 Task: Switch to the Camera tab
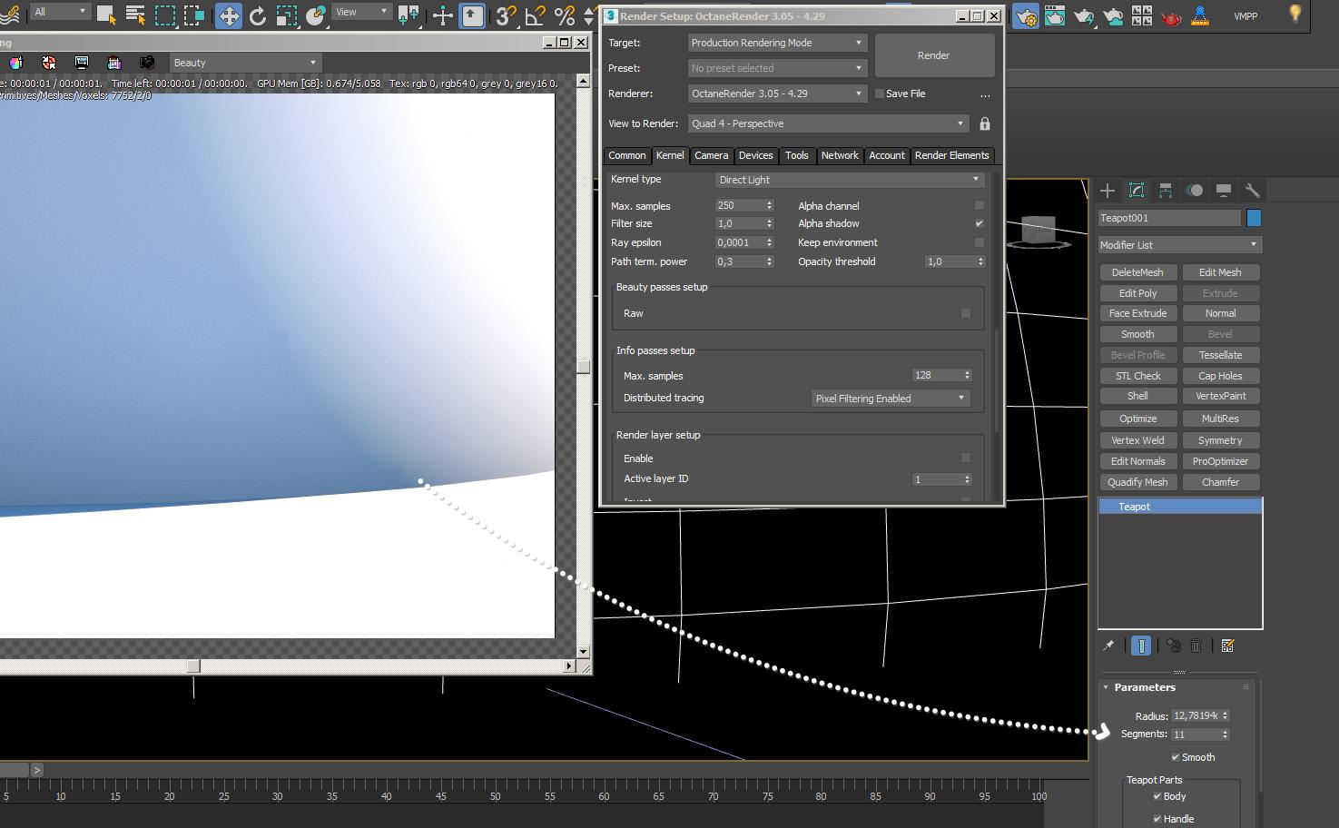(711, 155)
